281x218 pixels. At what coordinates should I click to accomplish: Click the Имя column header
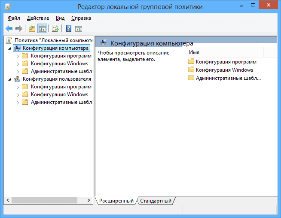(x=194, y=52)
